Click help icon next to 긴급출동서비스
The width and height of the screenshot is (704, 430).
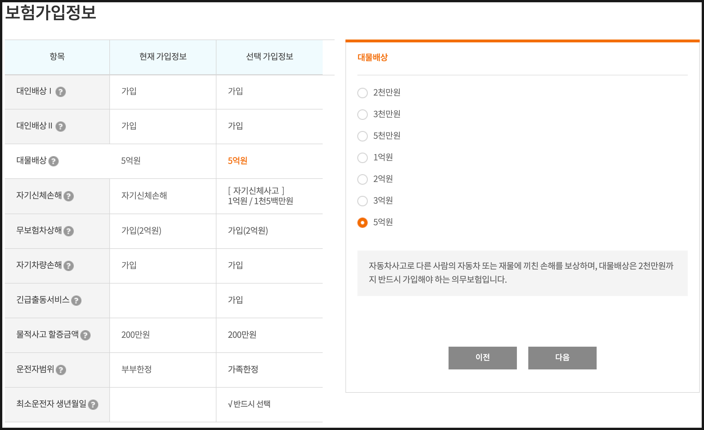tap(76, 300)
